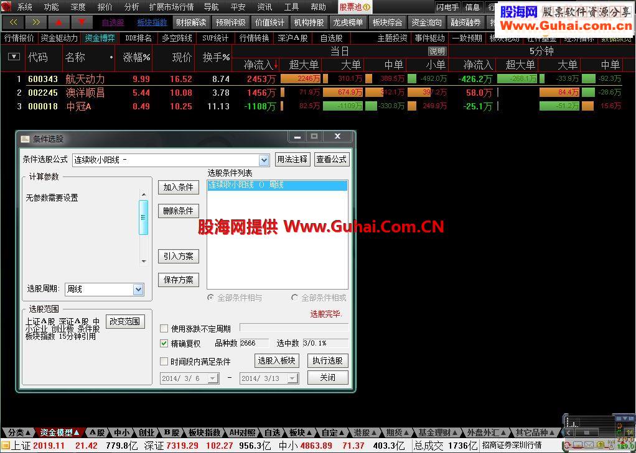This screenshot has height=453, width=636.
Task: Switch to the DDE排名 tab
Action: [138, 39]
